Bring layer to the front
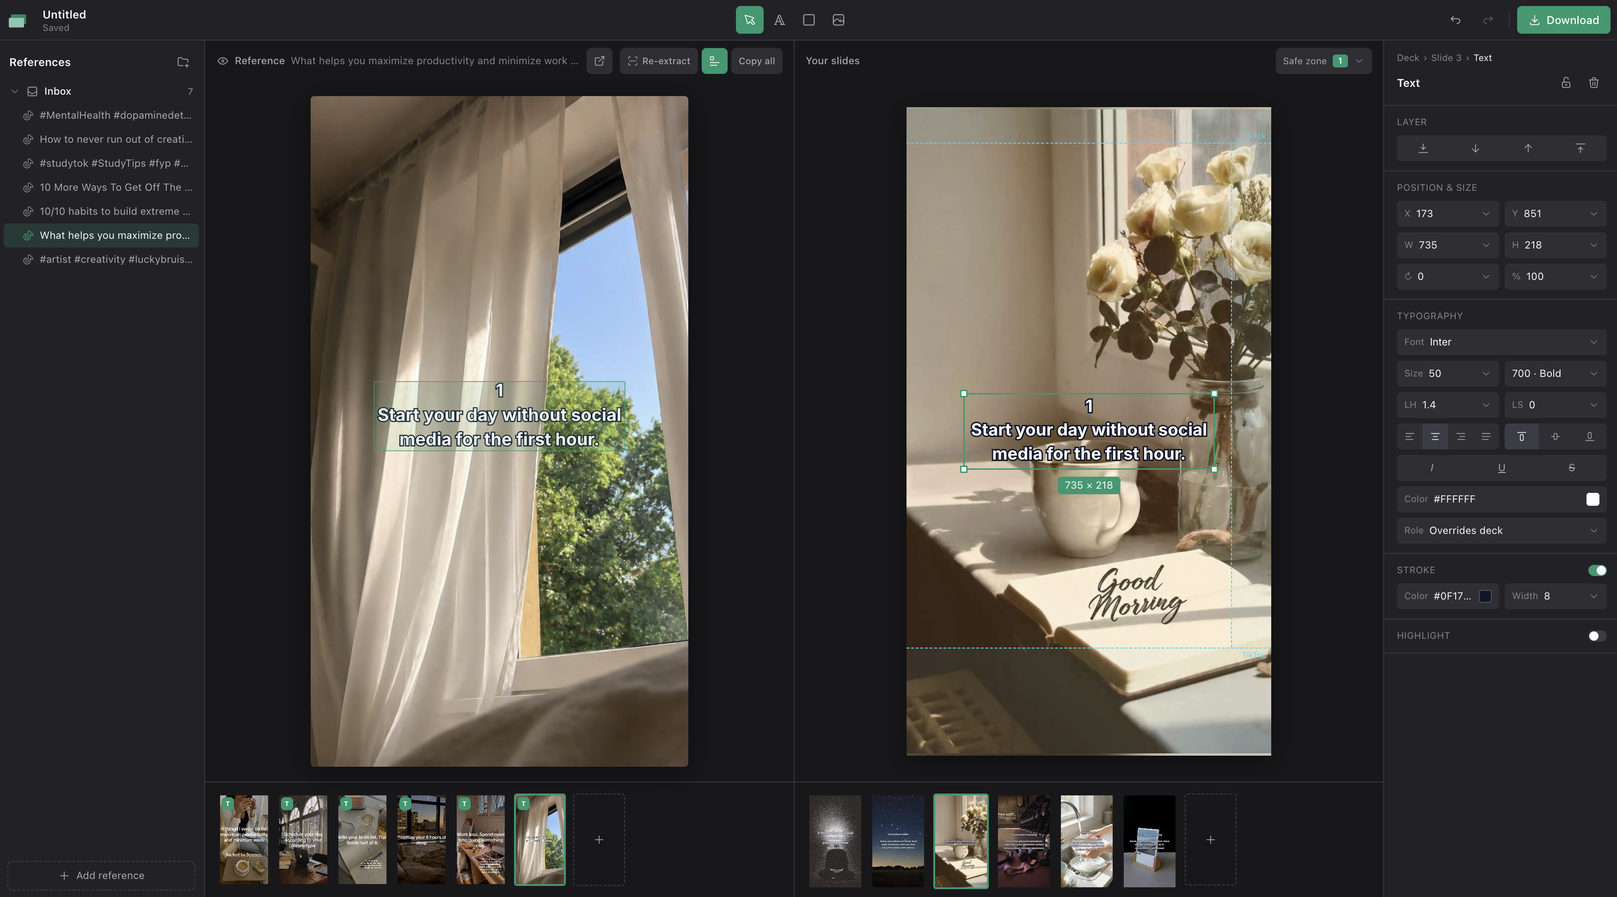Screen dimensions: 1617x897 point(1580,149)
